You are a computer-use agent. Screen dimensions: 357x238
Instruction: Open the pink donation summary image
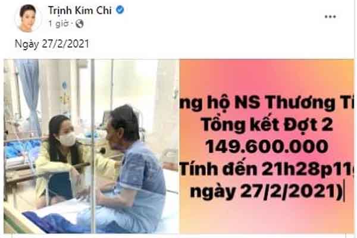(267, 146)
